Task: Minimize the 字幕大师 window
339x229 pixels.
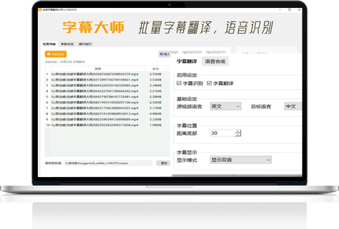Action: tap(280, 10)
